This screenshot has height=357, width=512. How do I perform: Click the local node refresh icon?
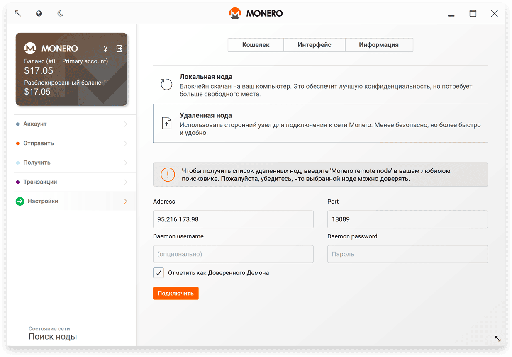point(166,85)
